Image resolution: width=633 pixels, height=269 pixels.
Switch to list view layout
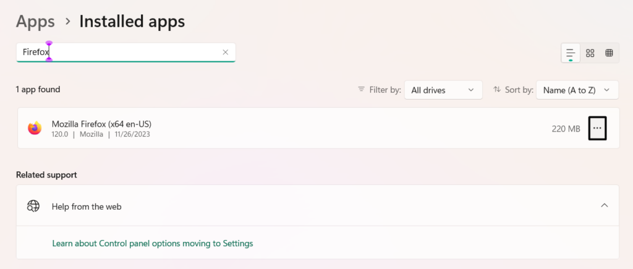click(x=571, y=53)
